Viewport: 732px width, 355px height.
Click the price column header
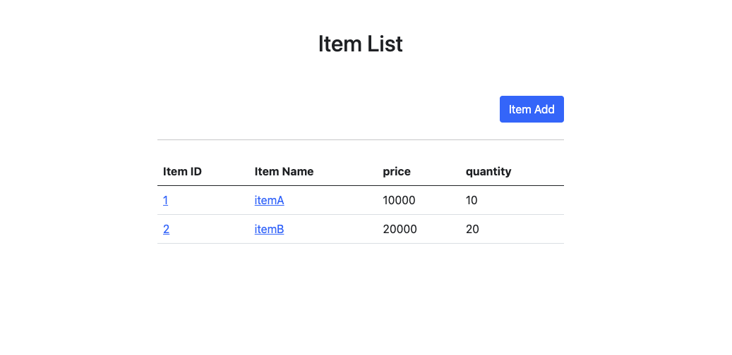[x=397, y=171]
